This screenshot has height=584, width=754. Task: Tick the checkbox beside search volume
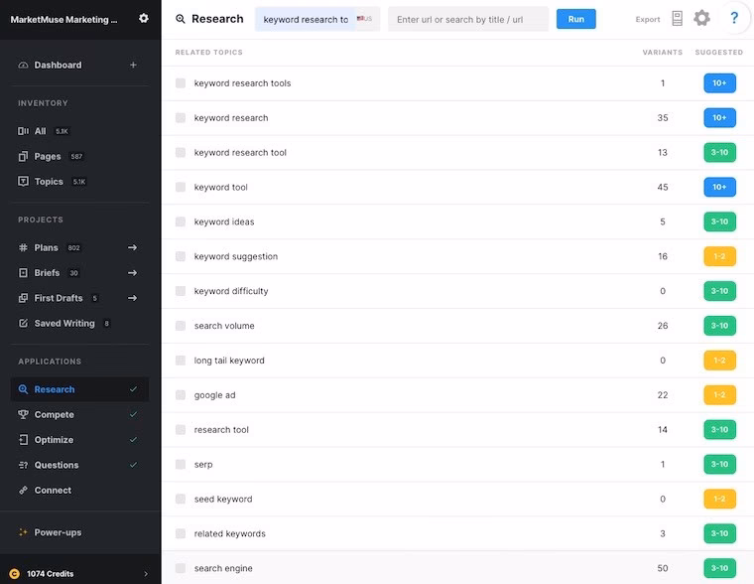tap(181, 326)
